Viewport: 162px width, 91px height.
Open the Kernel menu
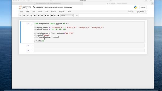(x=53, y=12)
